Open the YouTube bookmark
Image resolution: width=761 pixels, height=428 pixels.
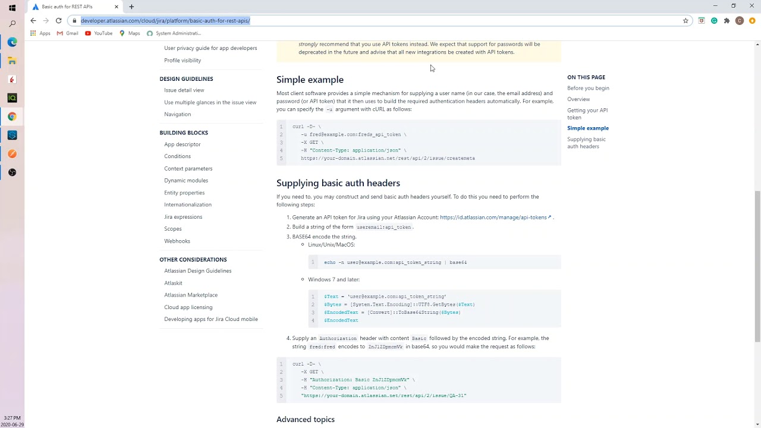[99, 33]
